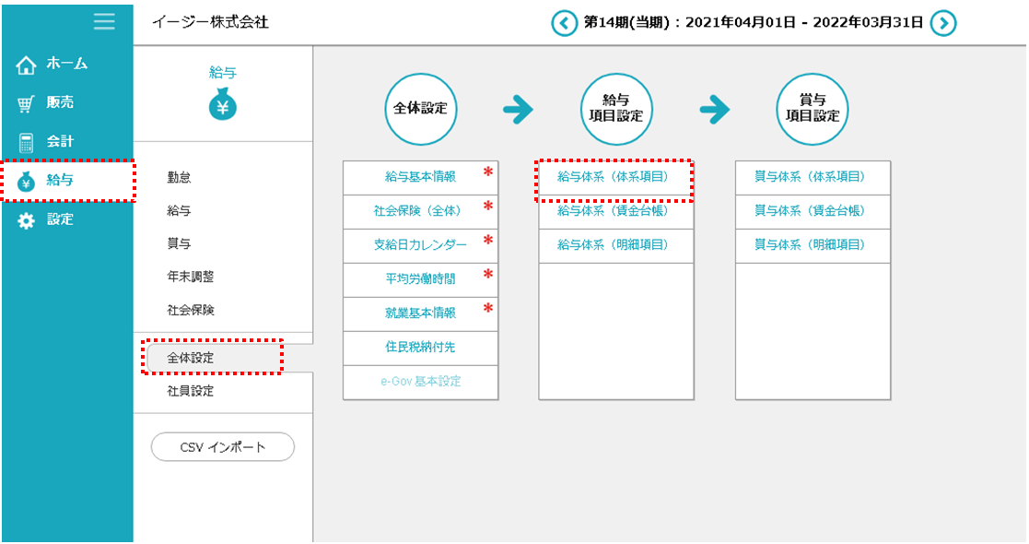
Task: Open 勤怠 submenu item
Action: click(180, 177)
